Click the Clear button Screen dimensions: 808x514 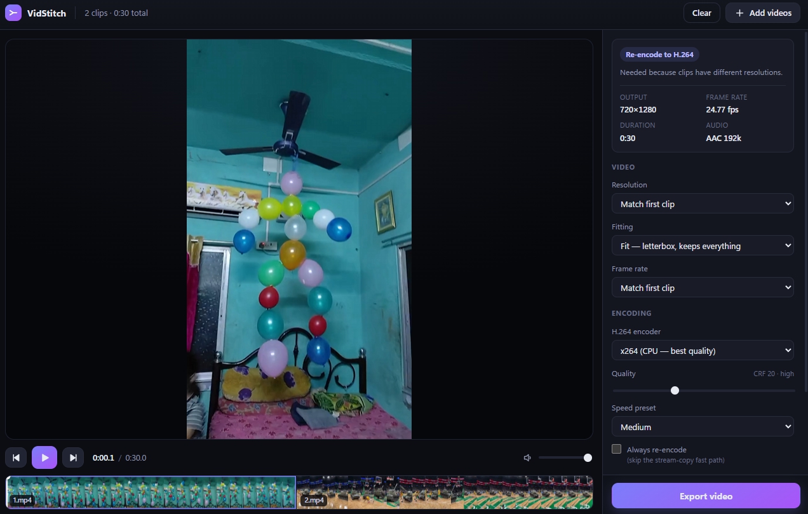[x=702, y=13]
